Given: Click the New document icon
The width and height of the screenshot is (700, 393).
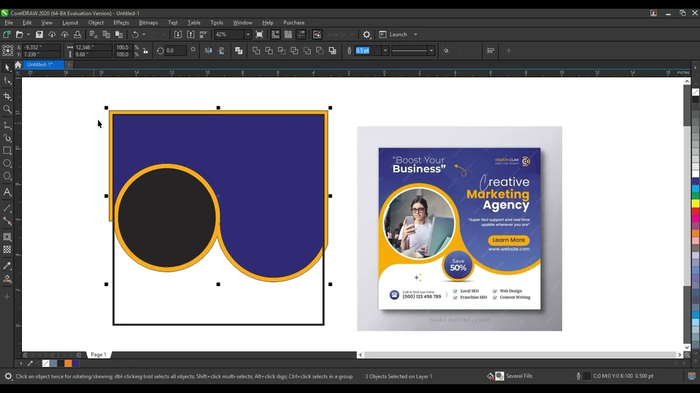Looking at the screenshot, I should tap(7, 34).
